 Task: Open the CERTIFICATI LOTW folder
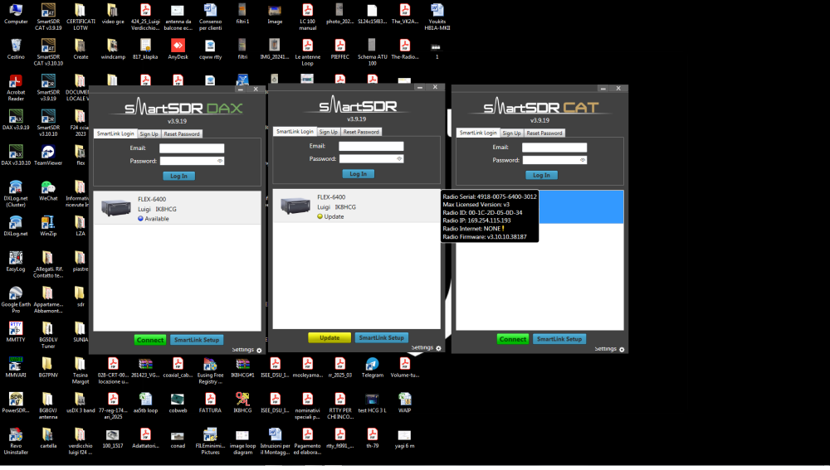point(81,17)
